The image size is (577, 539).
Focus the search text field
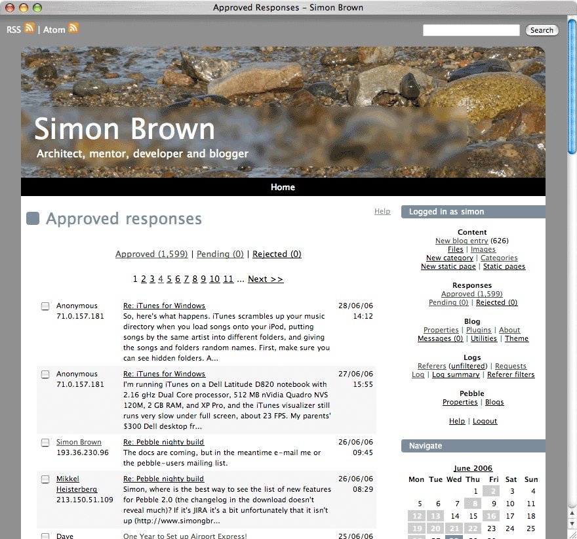pyautogui.click(x=471, y=30)
